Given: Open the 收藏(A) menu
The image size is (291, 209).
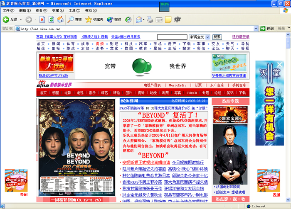Looking at the screenshot, I should (x=58, y=10).
